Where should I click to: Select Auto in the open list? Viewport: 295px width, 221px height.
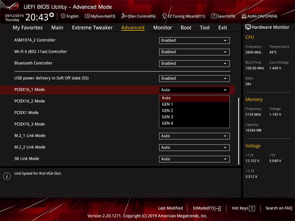point(194,98)
